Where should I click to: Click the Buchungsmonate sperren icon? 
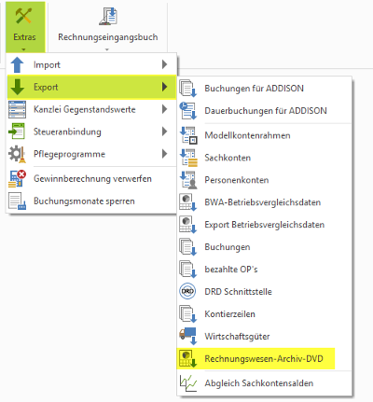[17, 201]
